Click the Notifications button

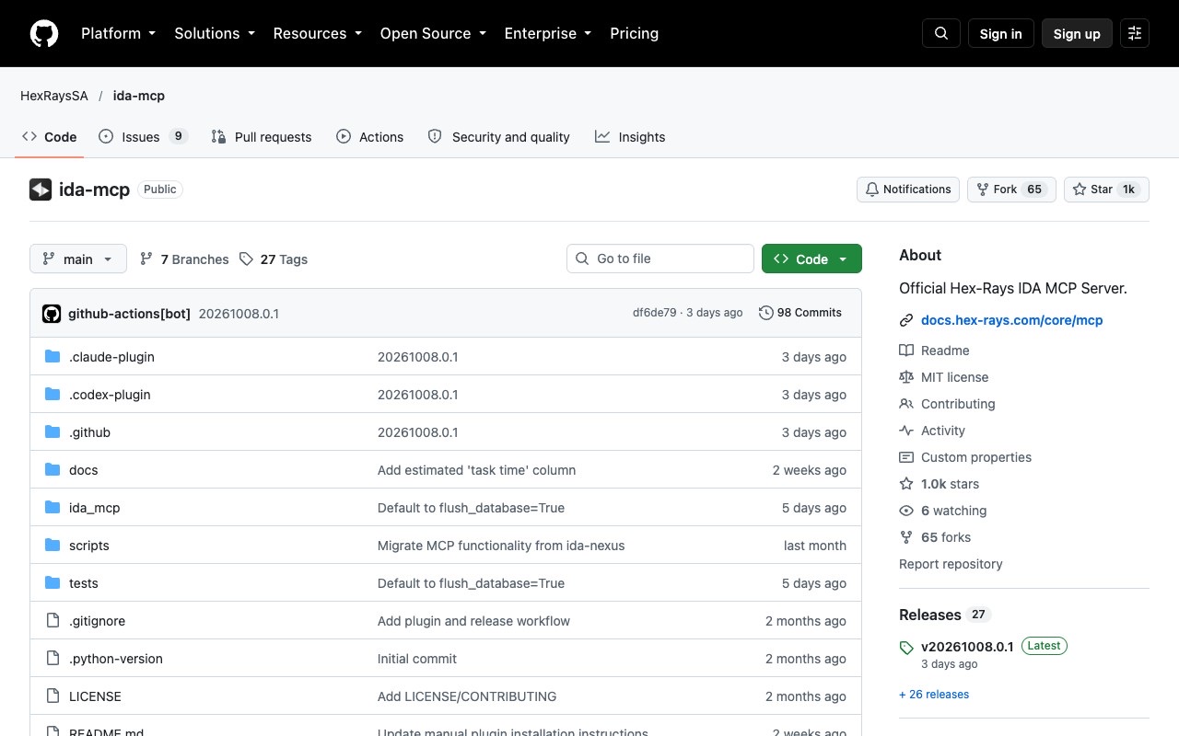click(x=908, y=190)
